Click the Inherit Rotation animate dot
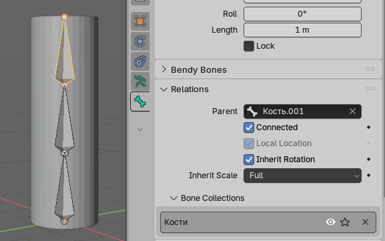The width and height of the screenshot is (385, 241). click(x=368, y=160)
